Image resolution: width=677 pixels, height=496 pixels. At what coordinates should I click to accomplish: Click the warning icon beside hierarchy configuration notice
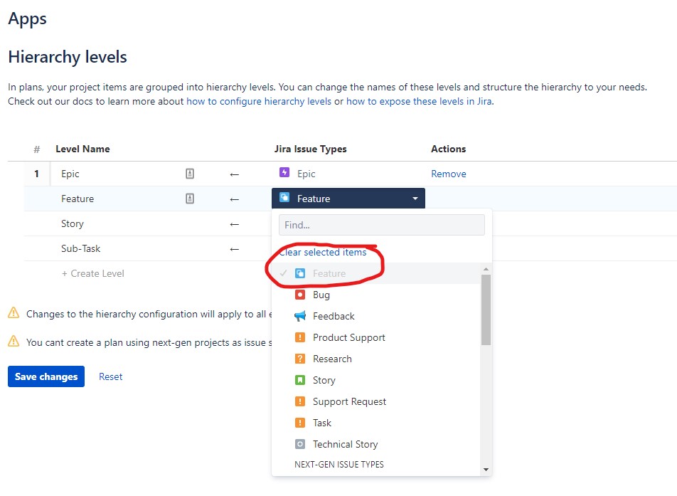[14, 313]
